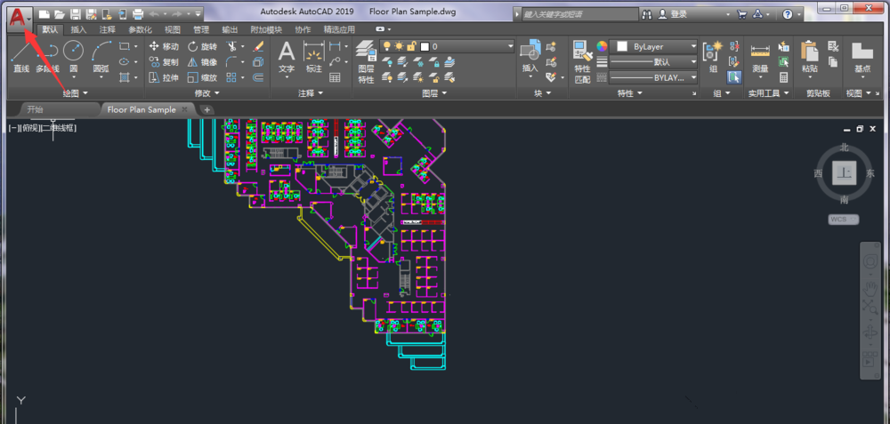Click the Sign In (登录) button
890x424 pixels.
[678, 15]
